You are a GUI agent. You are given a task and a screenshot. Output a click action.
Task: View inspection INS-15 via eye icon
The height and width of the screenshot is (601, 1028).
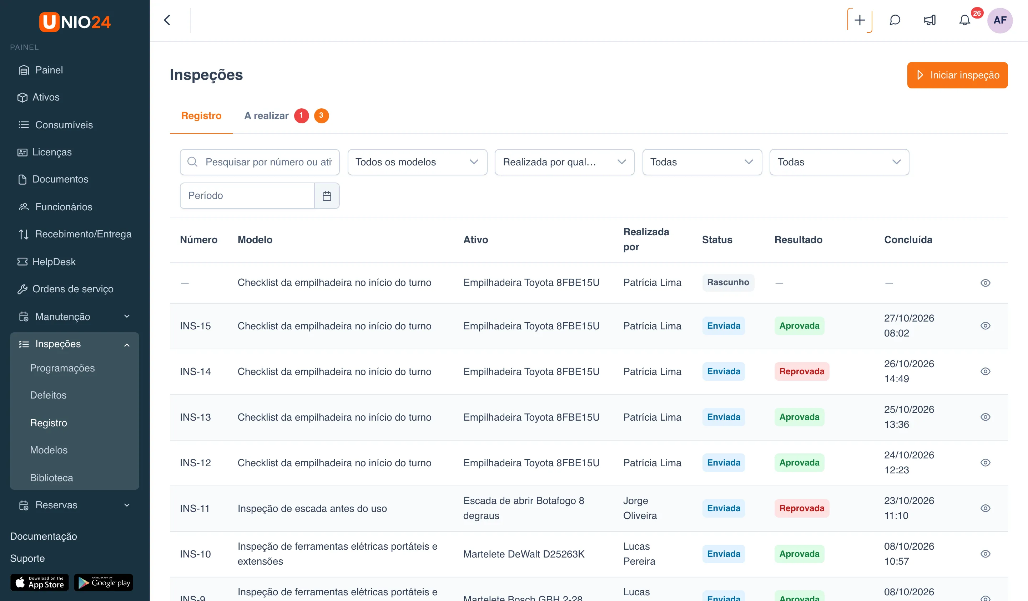[985, 325]
